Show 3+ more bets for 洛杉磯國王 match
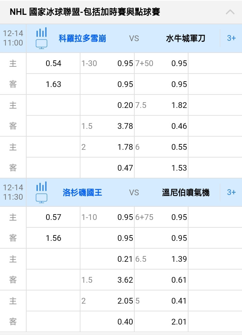 pyautogui.click(x=231, y=192)
